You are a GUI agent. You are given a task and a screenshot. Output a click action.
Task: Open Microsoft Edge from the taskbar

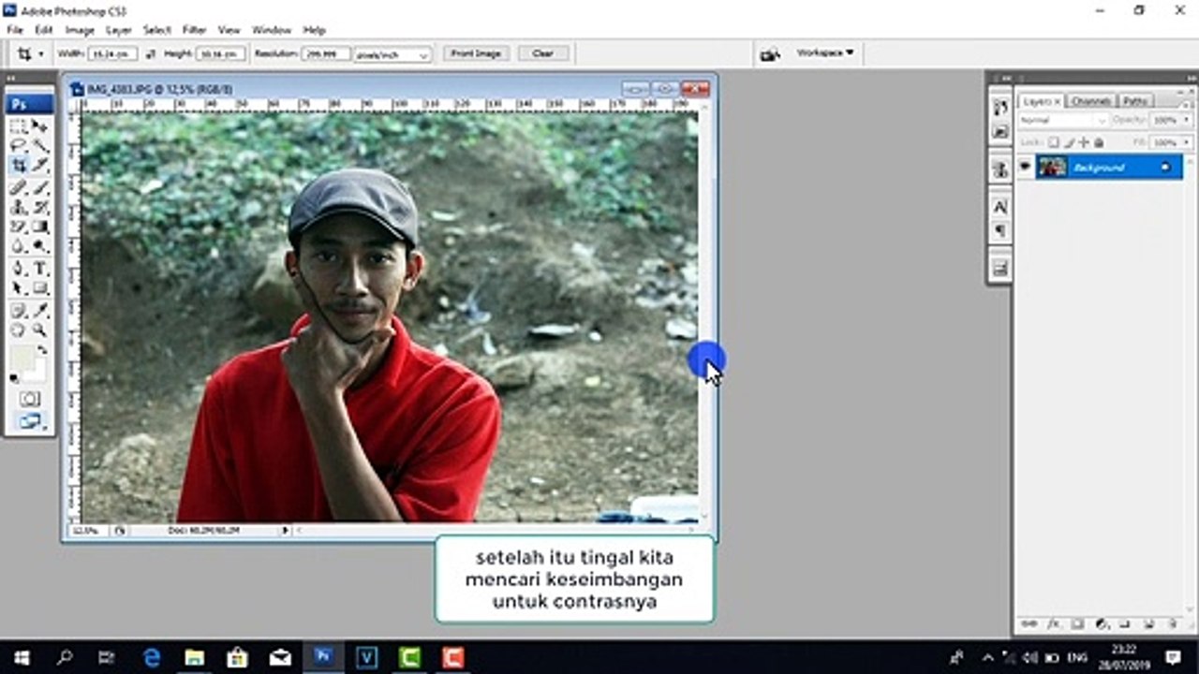click(152, 657)
